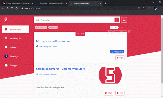Go forward in browser history

point(7,8)
